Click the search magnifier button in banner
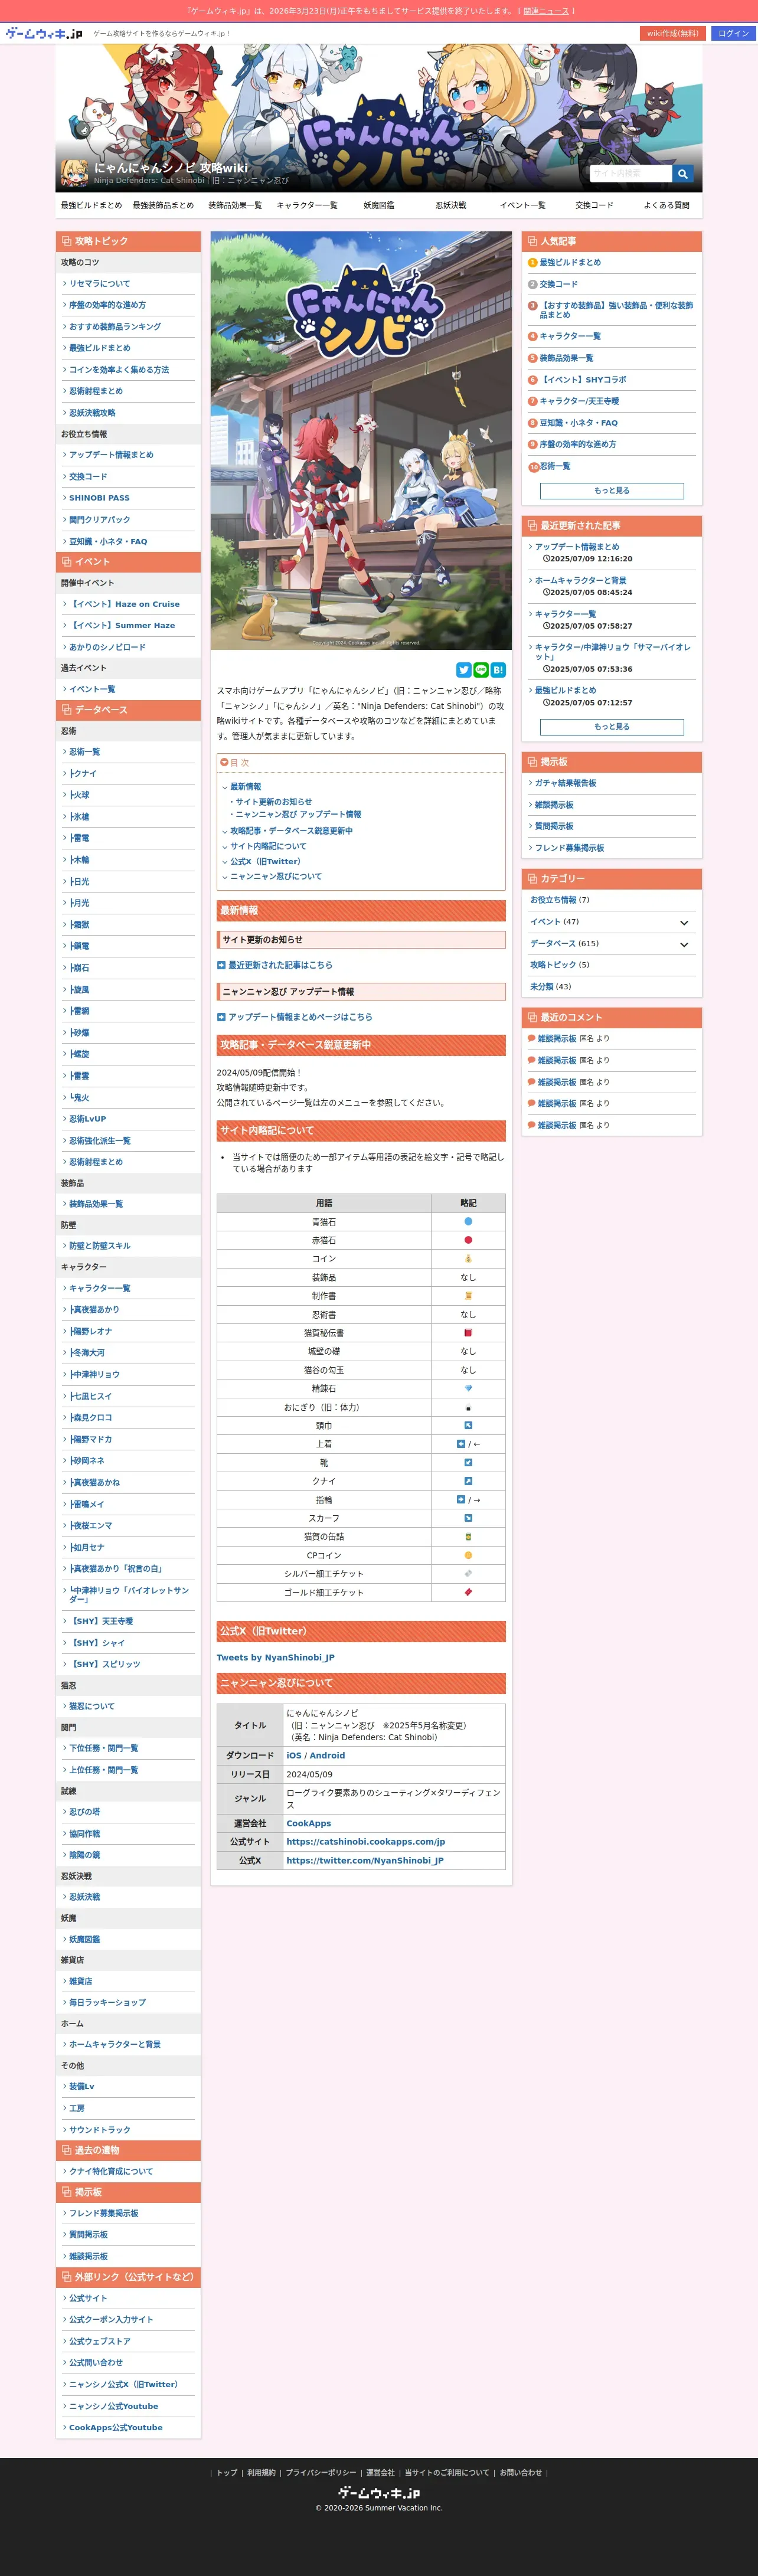 682,174
